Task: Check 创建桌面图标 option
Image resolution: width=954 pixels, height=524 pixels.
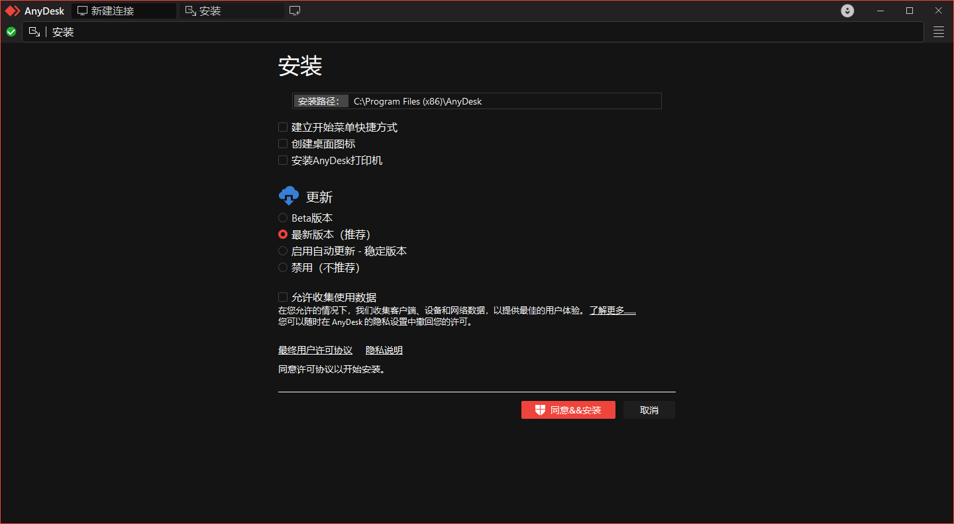Action: (x=283, y=144)
